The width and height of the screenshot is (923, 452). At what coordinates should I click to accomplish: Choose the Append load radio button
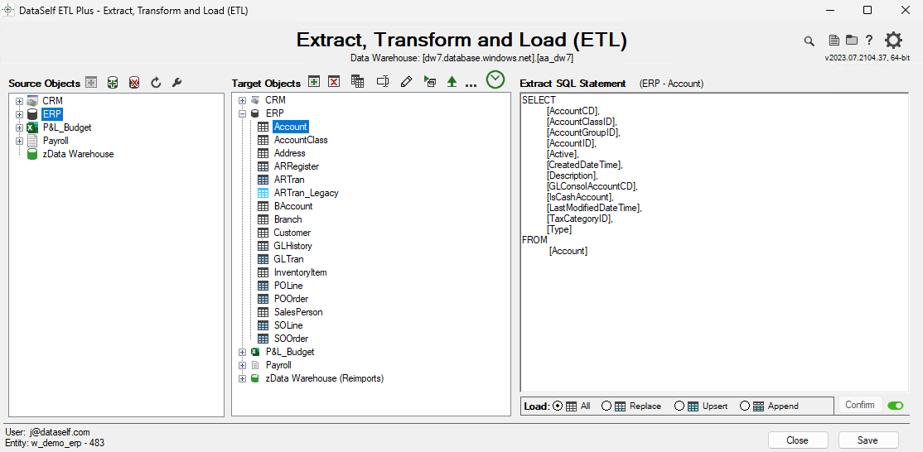coord(745,406)
